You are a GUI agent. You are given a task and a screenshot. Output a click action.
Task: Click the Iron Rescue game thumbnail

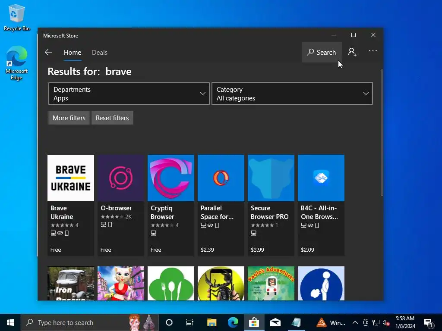[71, 284]
